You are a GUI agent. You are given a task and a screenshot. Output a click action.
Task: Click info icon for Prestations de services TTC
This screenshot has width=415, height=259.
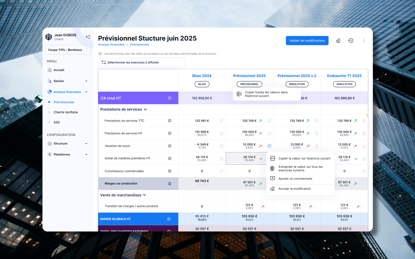(170, 121)
